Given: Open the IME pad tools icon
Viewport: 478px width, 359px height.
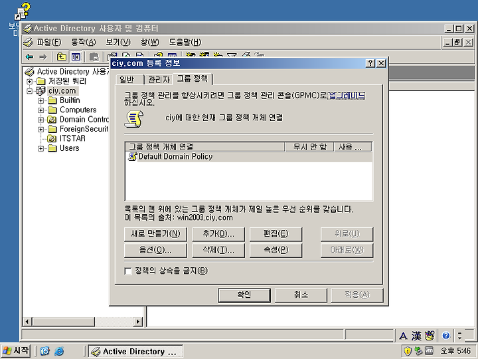Looking at the screenshot, I should [x=430, y=336].
